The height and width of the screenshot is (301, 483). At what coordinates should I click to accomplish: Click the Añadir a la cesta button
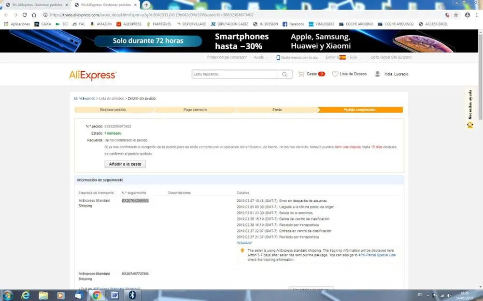[x=125, y=164]
